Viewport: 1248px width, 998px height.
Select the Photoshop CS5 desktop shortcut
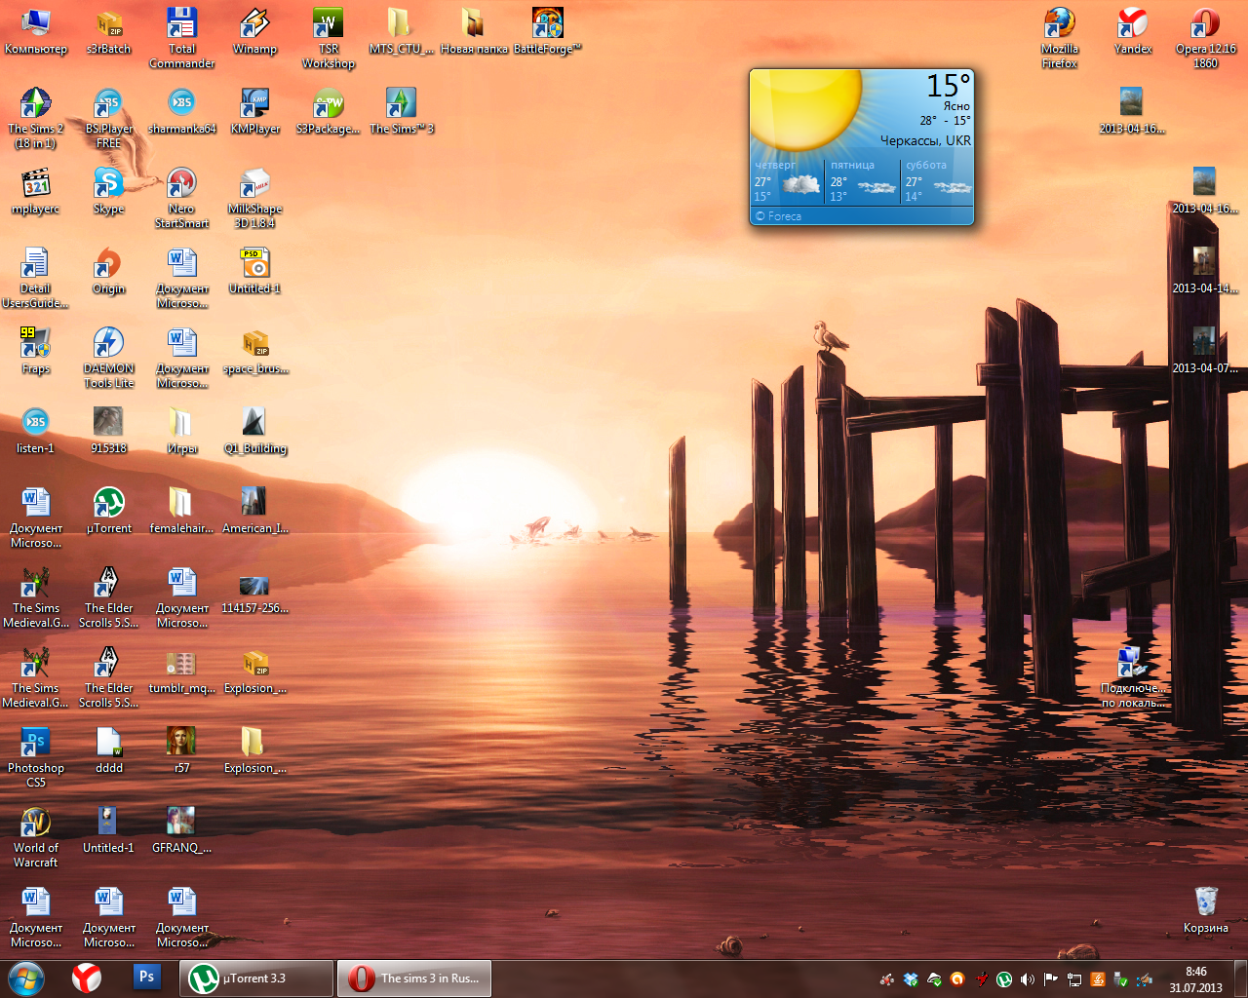tap(36, 743)
